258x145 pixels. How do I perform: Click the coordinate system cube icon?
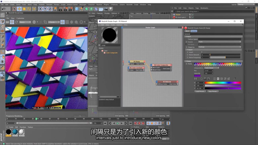tap(55, 9)
